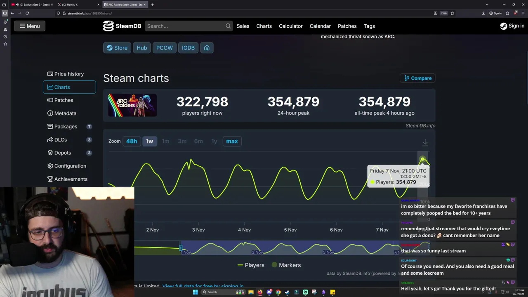This screenshot has height=297, width=528.
Task: Open the Calculator menu item
Action: [291, 26]
